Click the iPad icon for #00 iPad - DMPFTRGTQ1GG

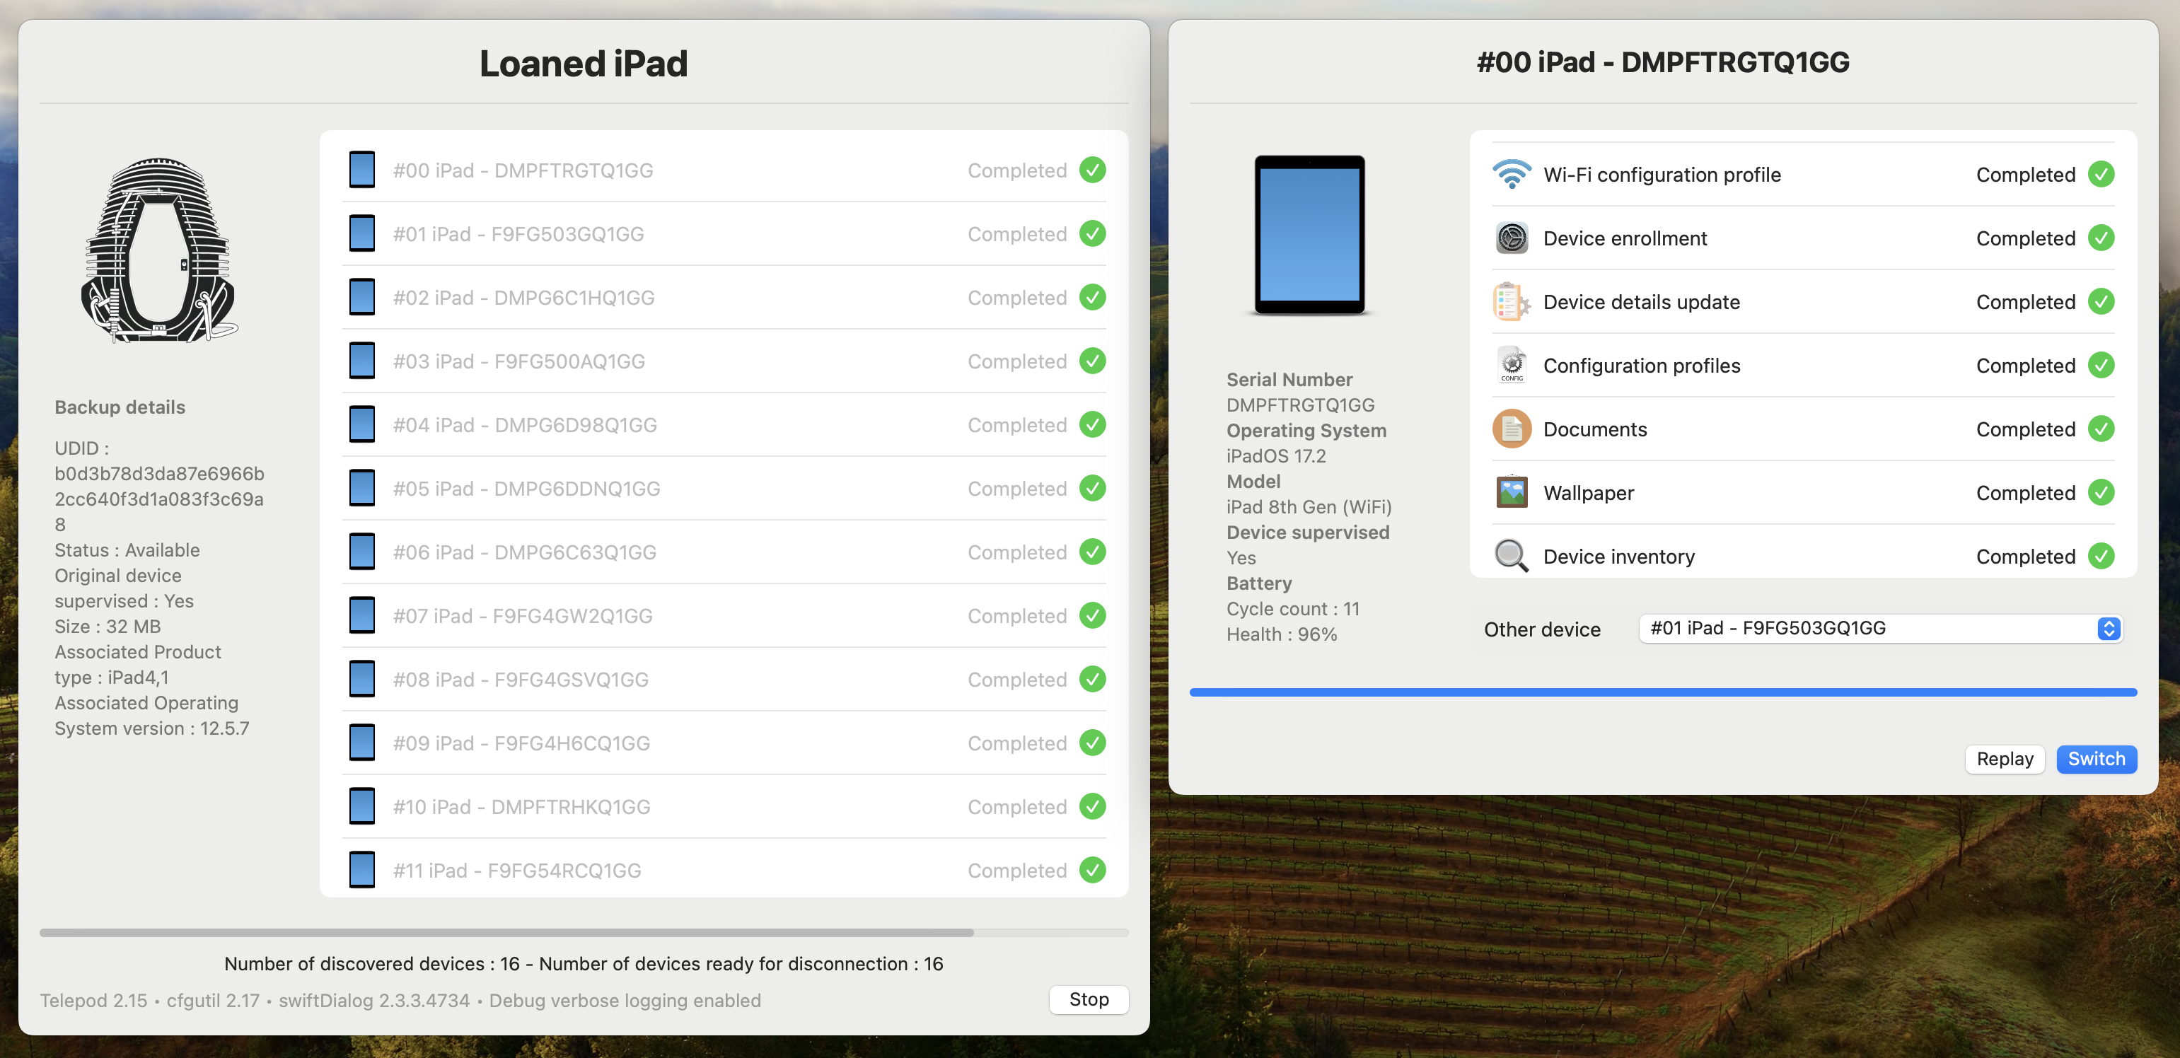coord(362,170)
